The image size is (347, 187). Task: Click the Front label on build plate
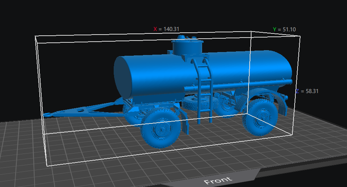(x=218, y=180)
